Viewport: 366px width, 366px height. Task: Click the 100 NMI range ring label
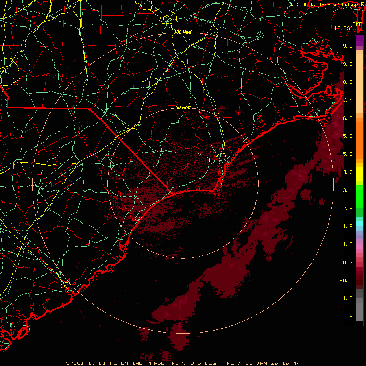(x=183, y=32)
